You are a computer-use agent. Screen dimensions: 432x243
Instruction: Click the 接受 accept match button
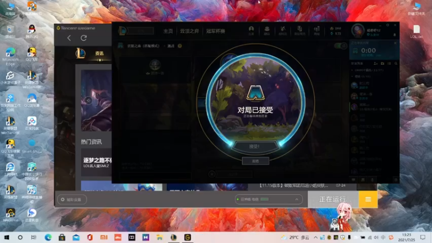pos(254,146)
